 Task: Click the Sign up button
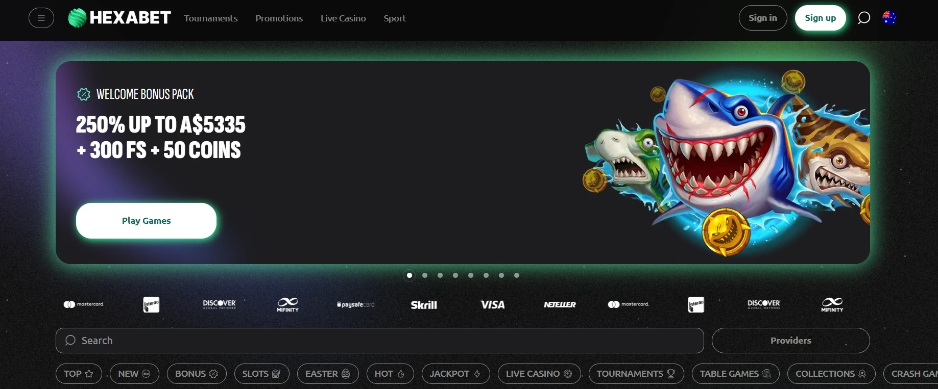pyautogui.click(x=821, y=18)
